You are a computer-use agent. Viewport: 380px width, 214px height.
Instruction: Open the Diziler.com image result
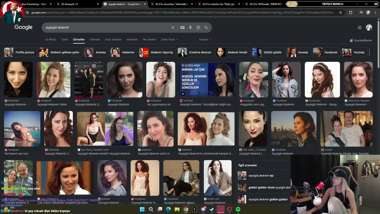pos(218,178)
